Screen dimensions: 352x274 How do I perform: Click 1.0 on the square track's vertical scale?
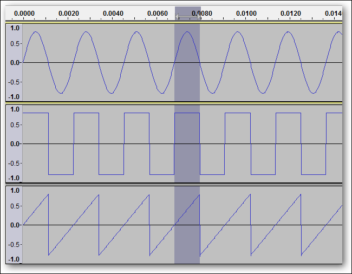(x=15, y=109)
